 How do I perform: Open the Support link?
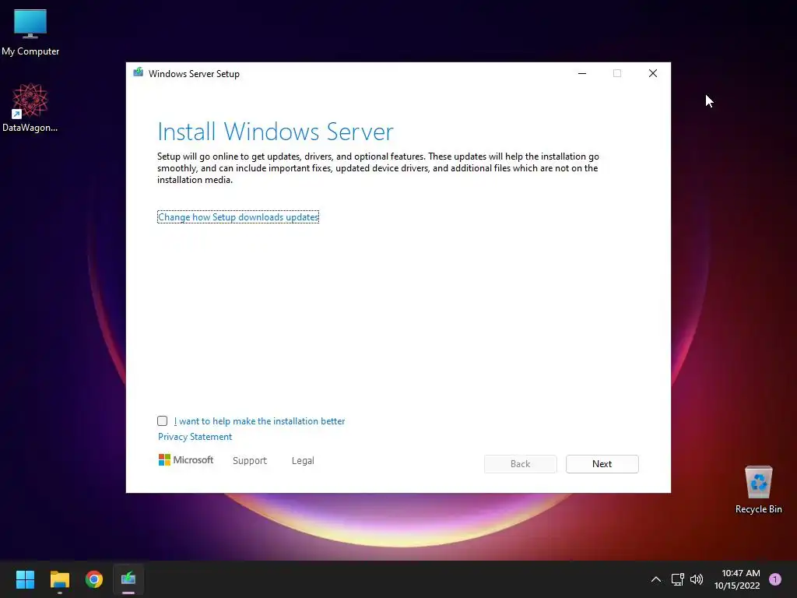pos(250,461)
